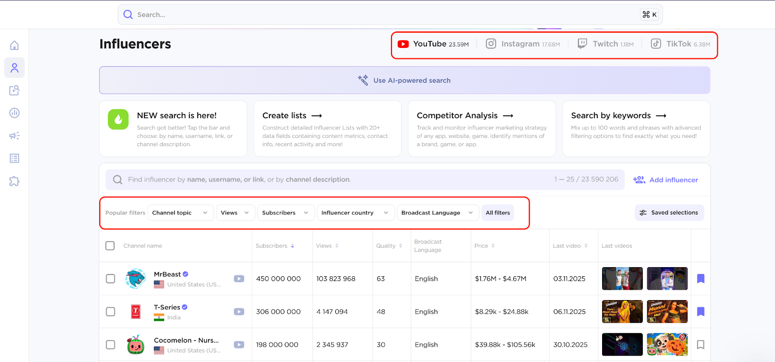Viewport: 775px width, 362px height.
Task: Switch to the YouTube platform tab
Action: coord(433,44)
